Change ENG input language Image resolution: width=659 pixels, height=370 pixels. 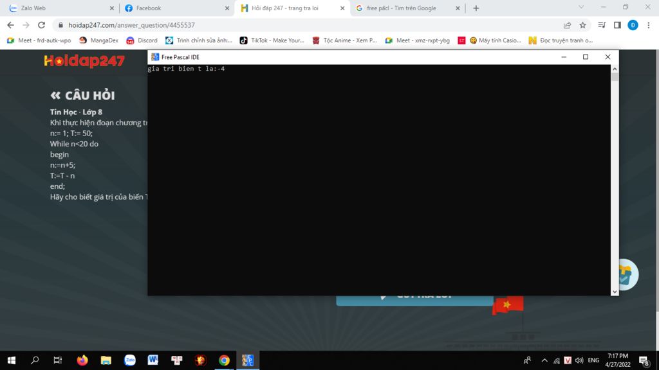593,360
